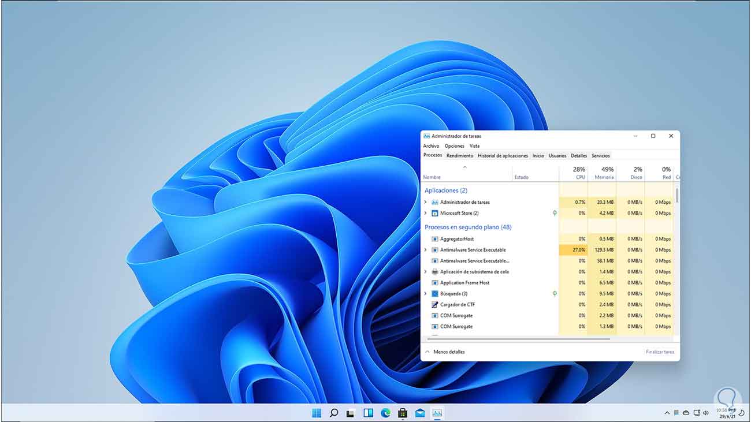Image resolution: width=751 pixels, height=422 pixels.
Task: Switch to the Servicios tab
Action: (600, 156)
